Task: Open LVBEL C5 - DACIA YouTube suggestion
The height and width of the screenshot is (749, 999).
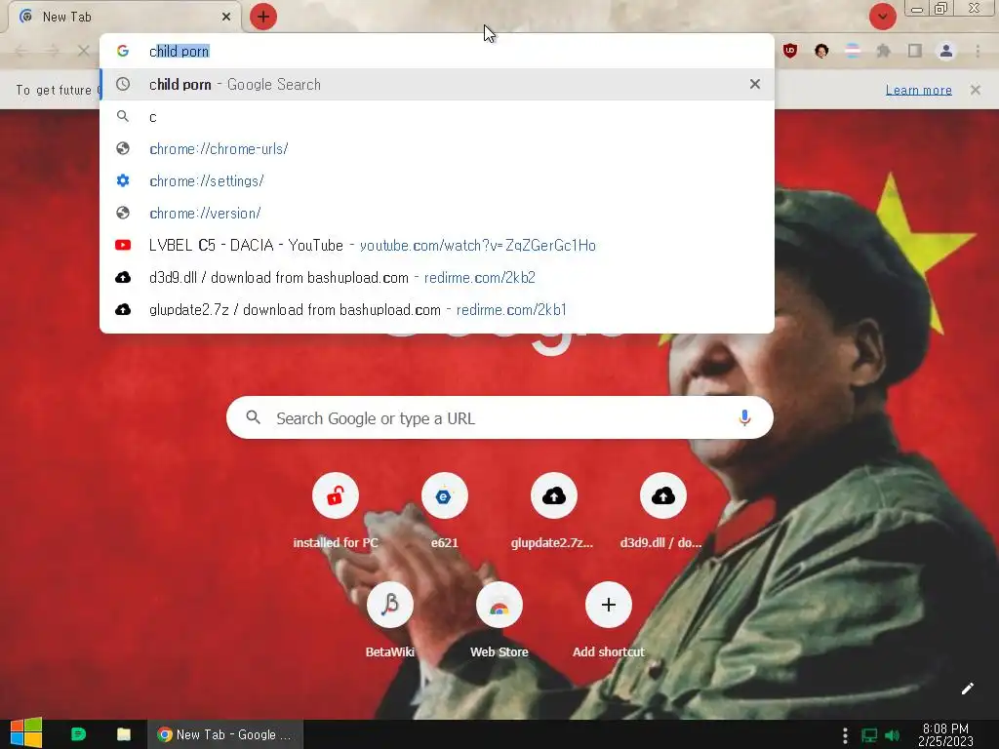Action: tap(437, 245)
